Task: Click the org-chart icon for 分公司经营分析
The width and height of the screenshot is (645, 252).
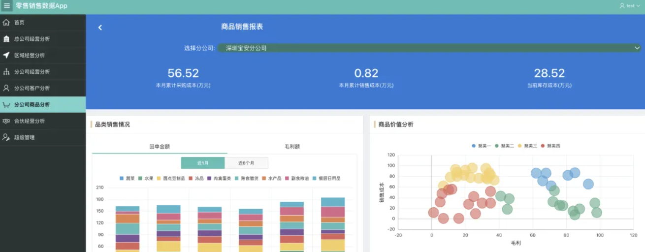Action: click(6, 72)
